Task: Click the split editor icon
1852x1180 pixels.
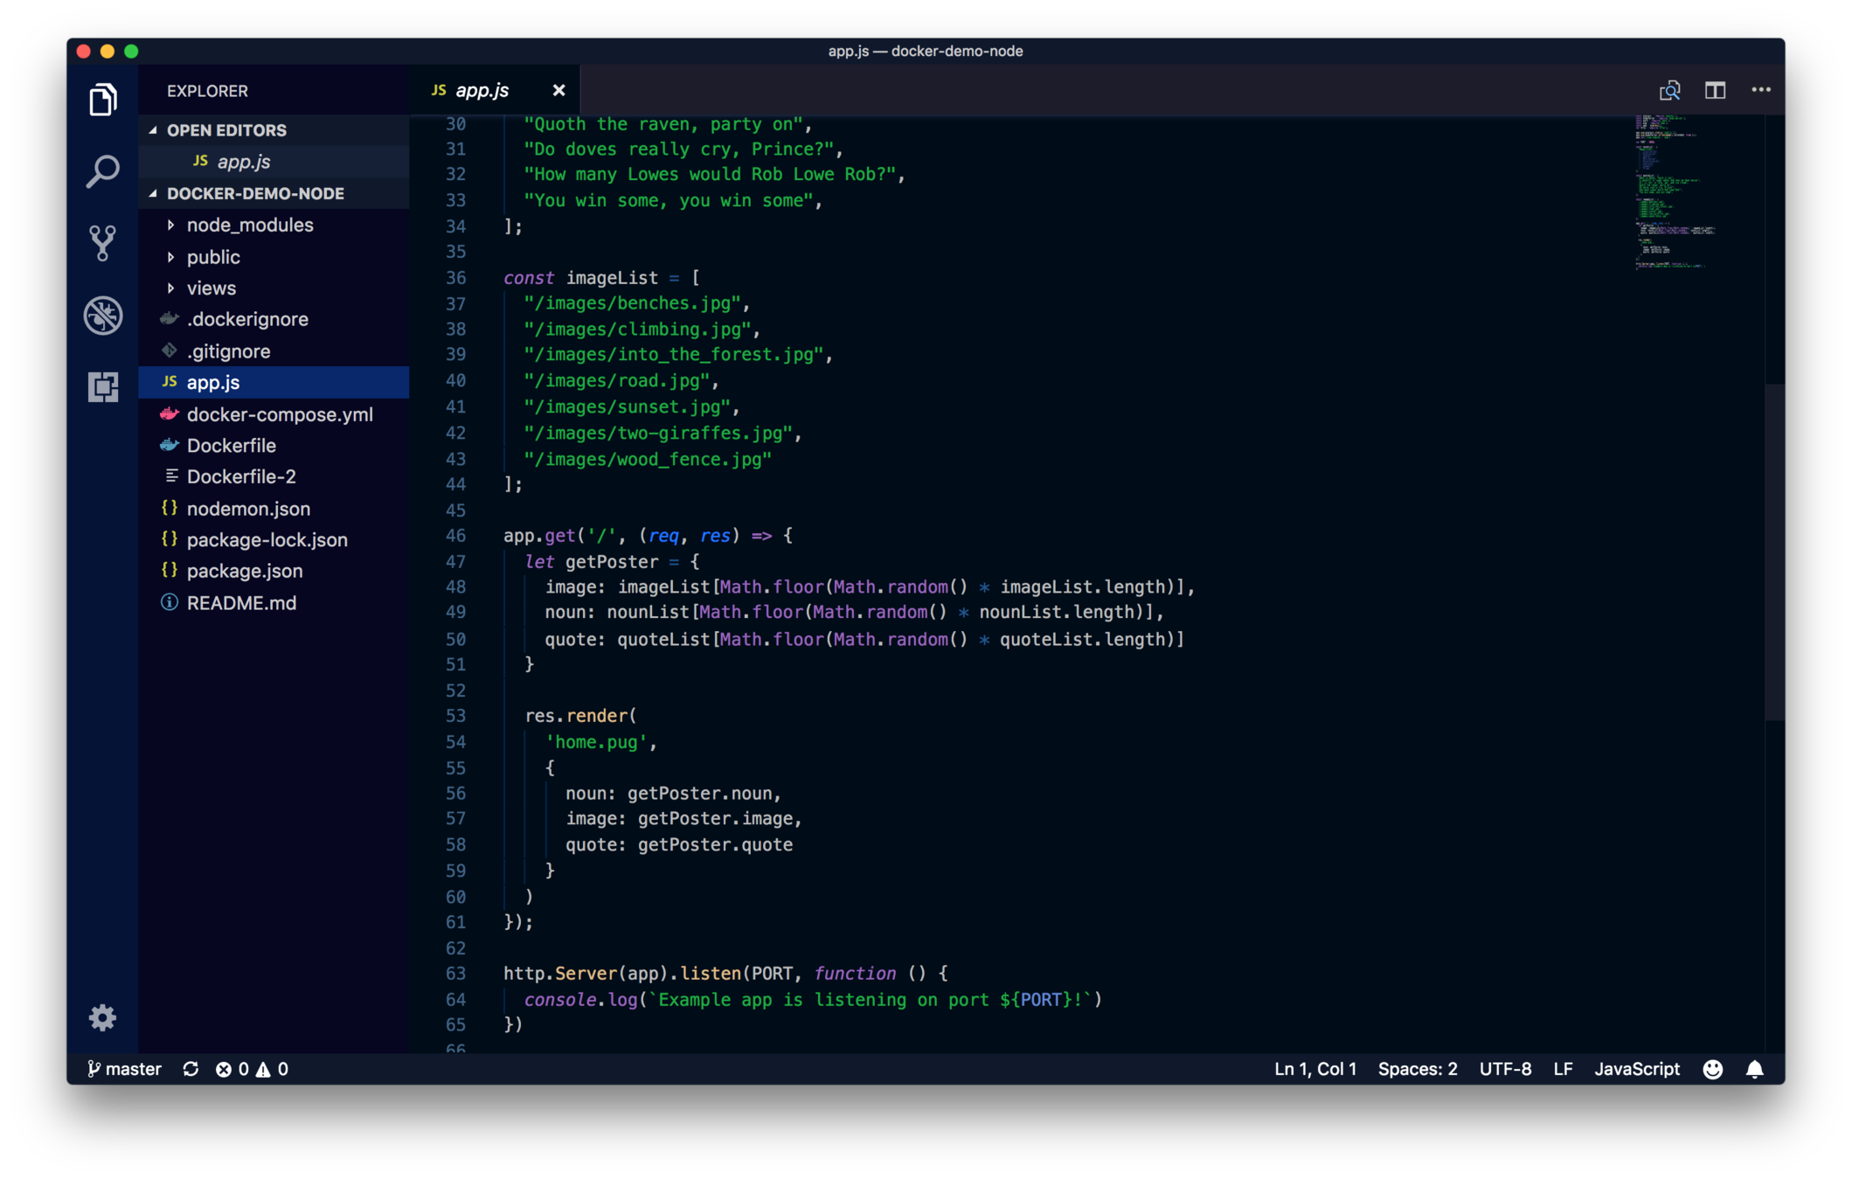Action: (1715, 90)
